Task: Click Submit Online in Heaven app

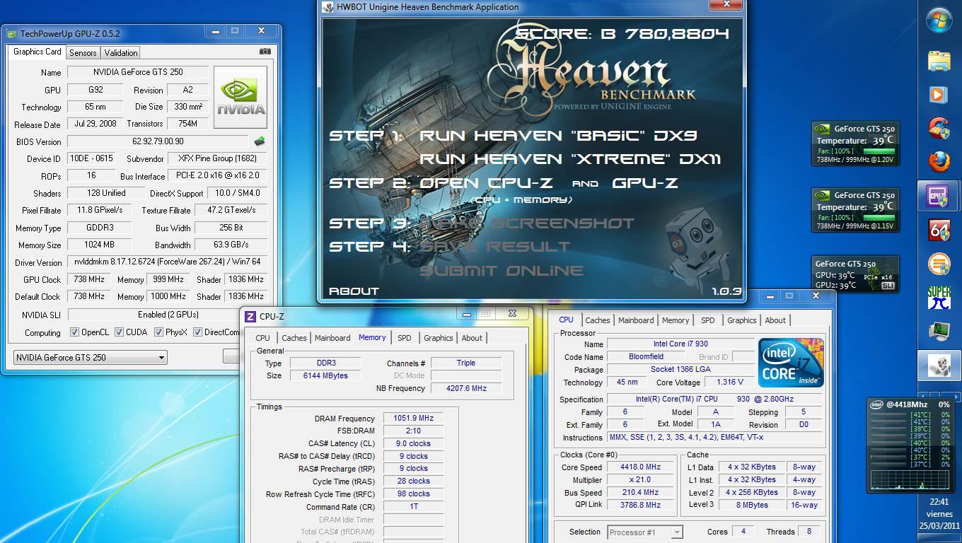Action: coord(502,271)
